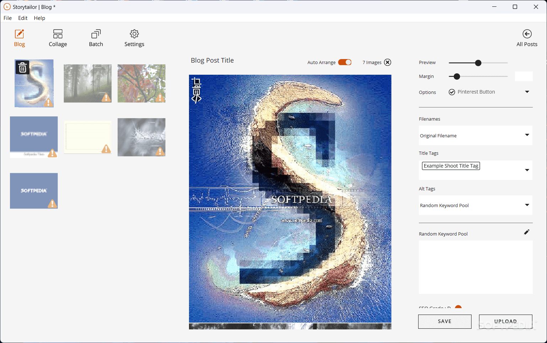Click warning icon on bottom Softpedia thumbnail

(x=52, y=204)
